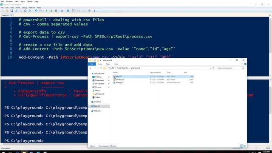Show script pane on right layout icon
272x153 pixels.
coord(79,11)
